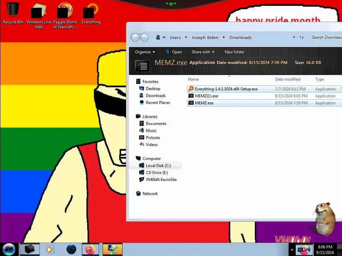Click the Computer icon in sidebar
The image size is (342, 256).
pyautogui.click(x=138, y=158)
